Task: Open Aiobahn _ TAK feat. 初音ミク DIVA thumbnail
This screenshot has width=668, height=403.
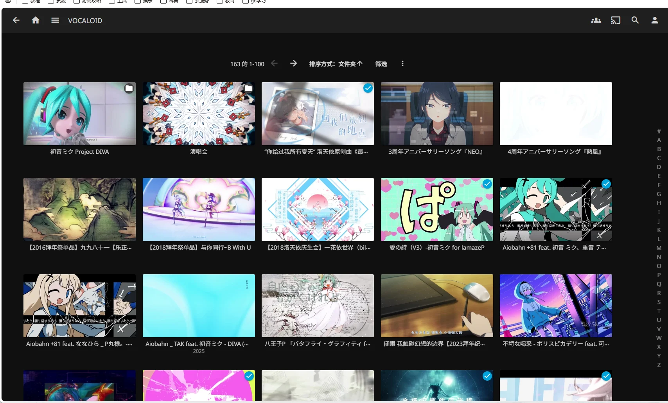Action: click(199, 306)
